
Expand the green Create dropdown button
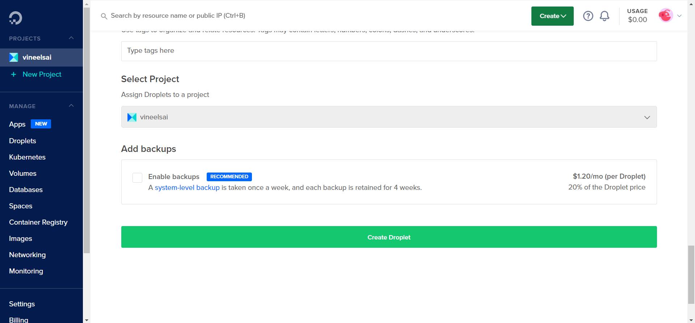click(x=552, y=16)
